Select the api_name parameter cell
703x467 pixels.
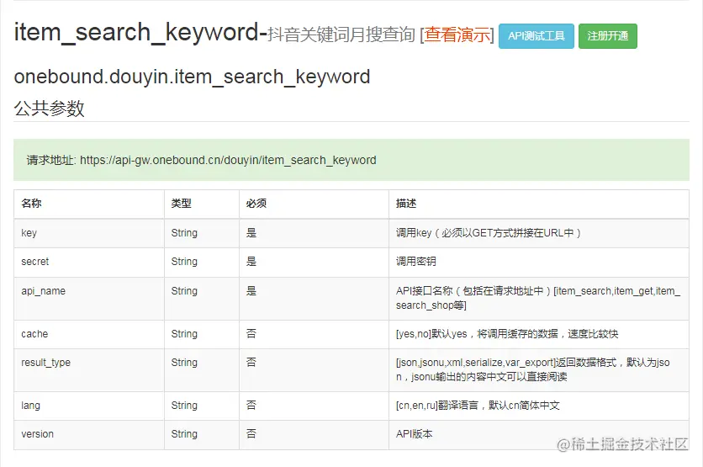(x=89, y=299)
